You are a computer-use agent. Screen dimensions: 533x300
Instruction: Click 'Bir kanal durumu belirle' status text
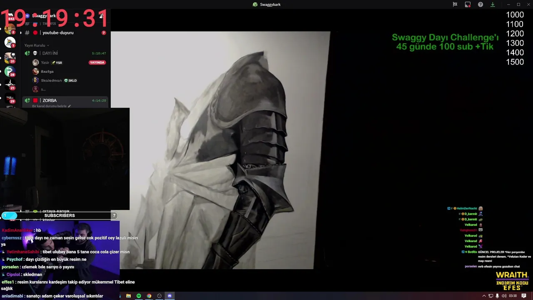(x=49, y=106)
